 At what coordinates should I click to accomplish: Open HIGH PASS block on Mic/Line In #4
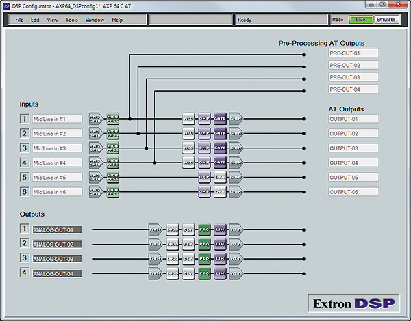(113, 163)
